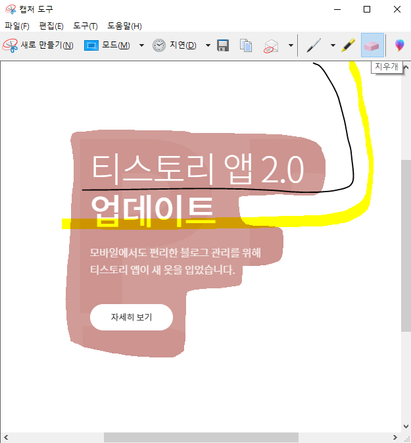Viewport: 411px width, 443px height.
Task: Open the 파일(F) menu
Action: coord(17,26)
